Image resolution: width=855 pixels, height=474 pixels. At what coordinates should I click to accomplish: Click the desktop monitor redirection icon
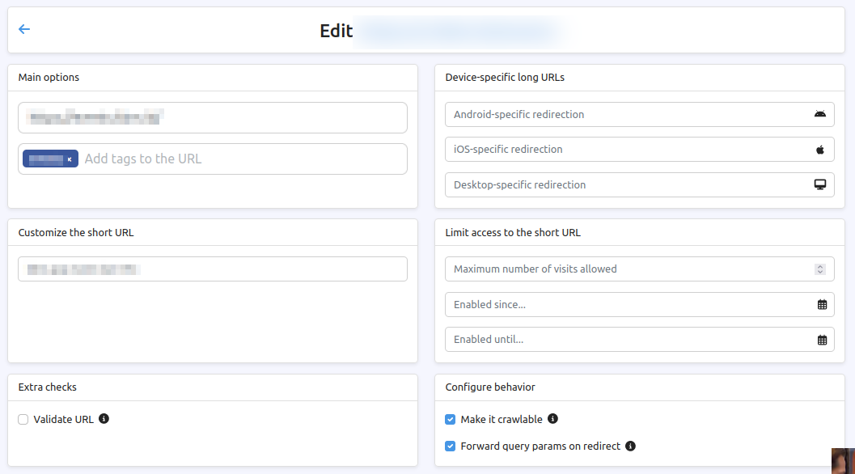pos(819,184)
